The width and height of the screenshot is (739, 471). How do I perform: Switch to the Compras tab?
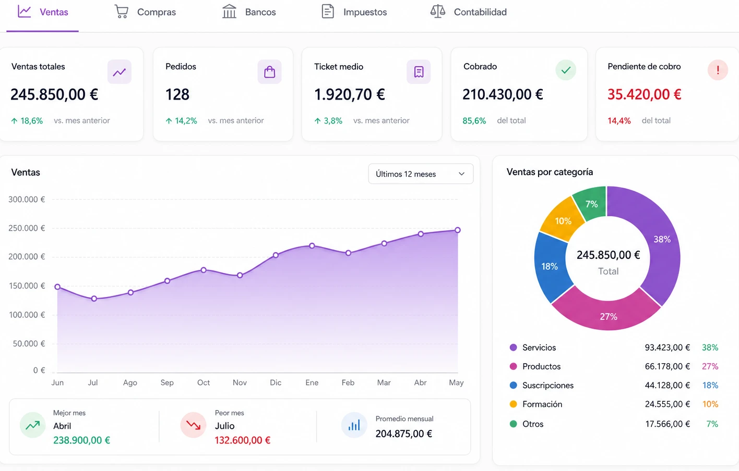pos(145,12)
